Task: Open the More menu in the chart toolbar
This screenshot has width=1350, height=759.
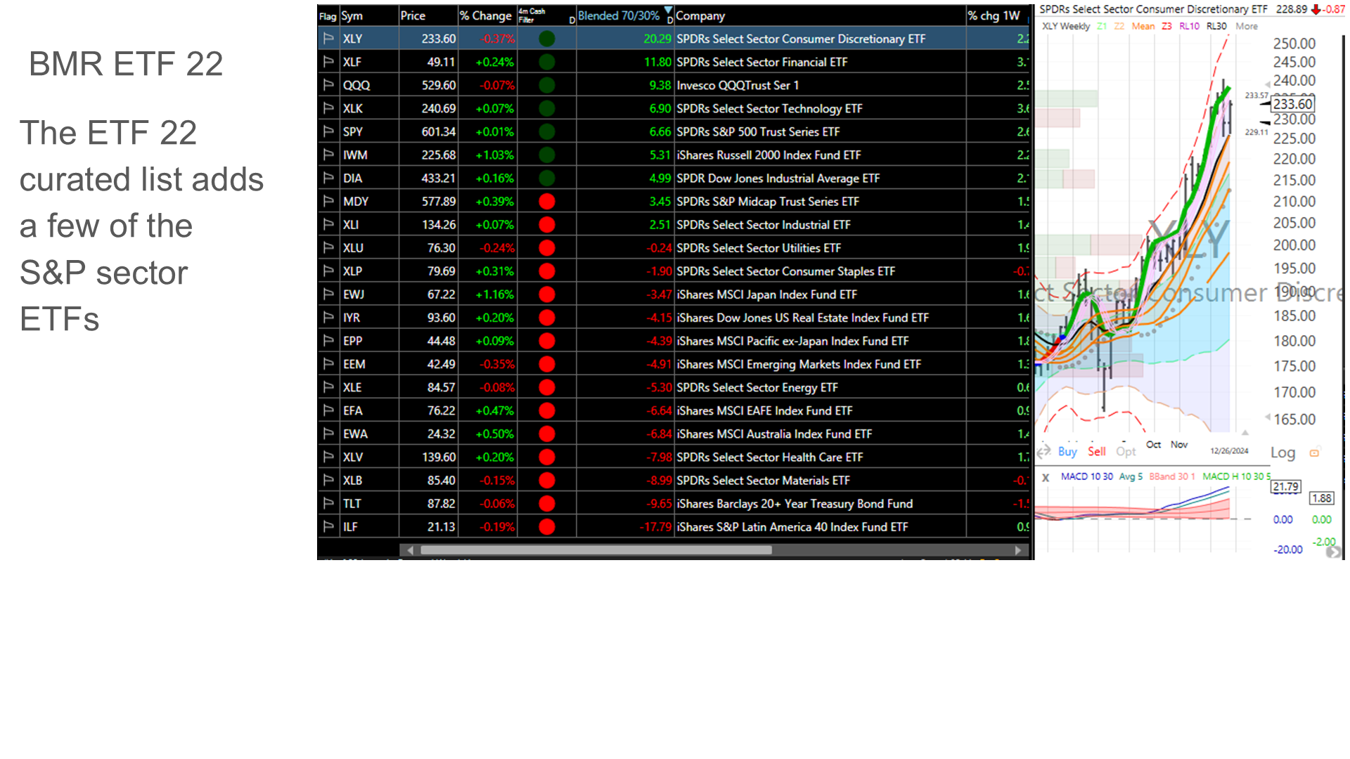Action: pos(1247,26)
